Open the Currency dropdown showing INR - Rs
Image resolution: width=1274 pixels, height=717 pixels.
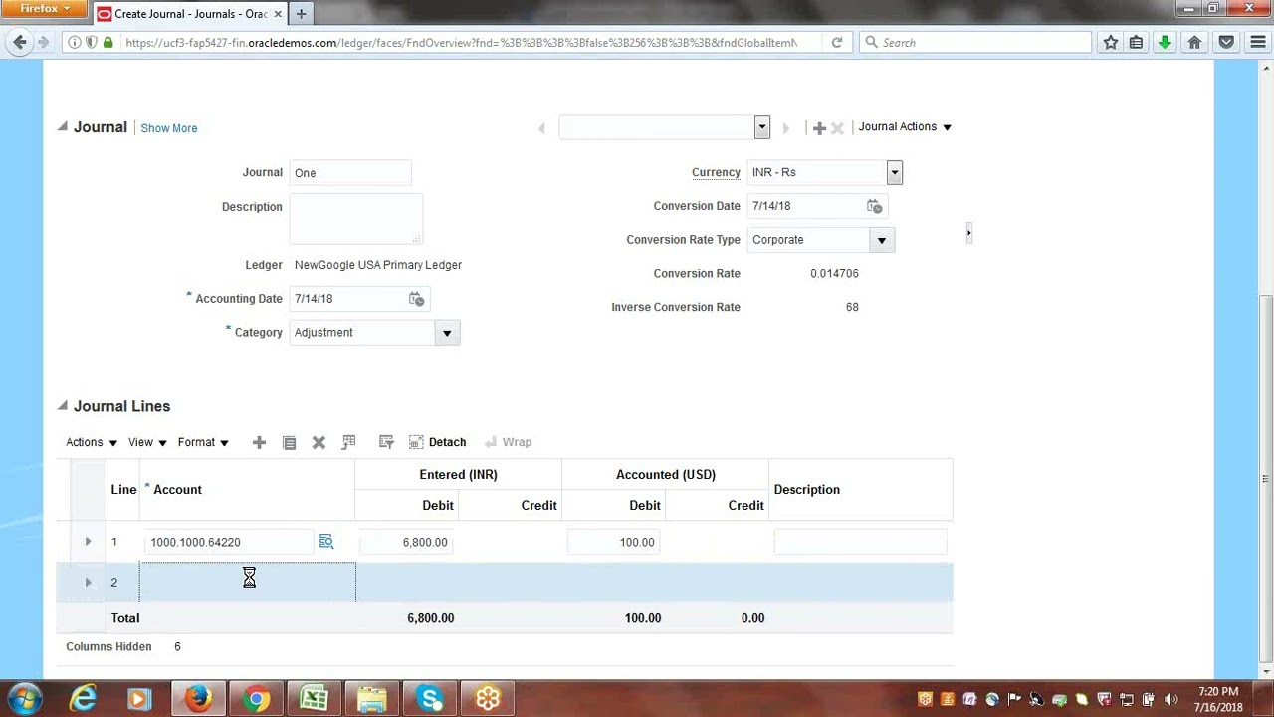click(x=894, y=172)
